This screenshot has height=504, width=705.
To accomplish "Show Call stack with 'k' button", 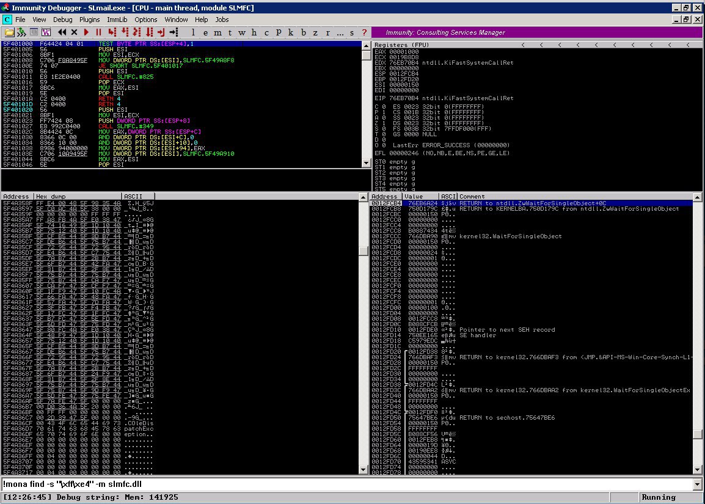I will [291, 32].
